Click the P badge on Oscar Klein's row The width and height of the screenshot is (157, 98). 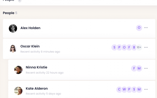click(x=119, y=47)
